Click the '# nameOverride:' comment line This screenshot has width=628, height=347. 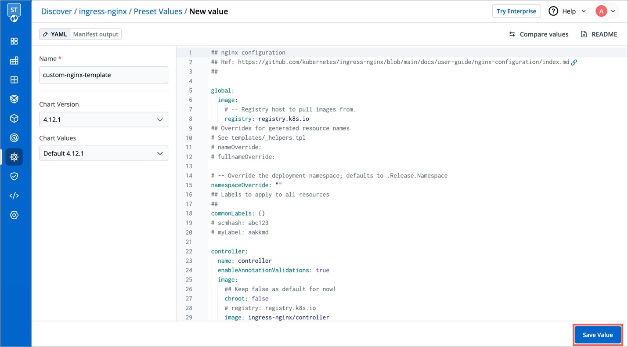point(236,147)
